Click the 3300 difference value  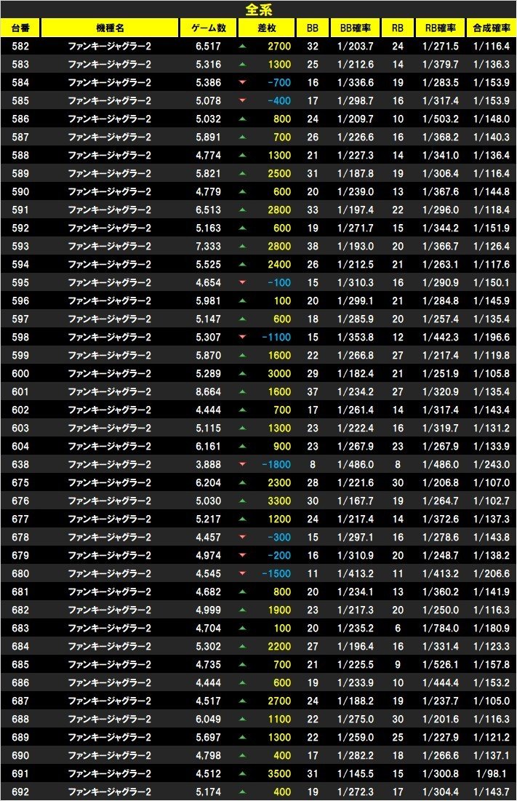coord(279,501)
